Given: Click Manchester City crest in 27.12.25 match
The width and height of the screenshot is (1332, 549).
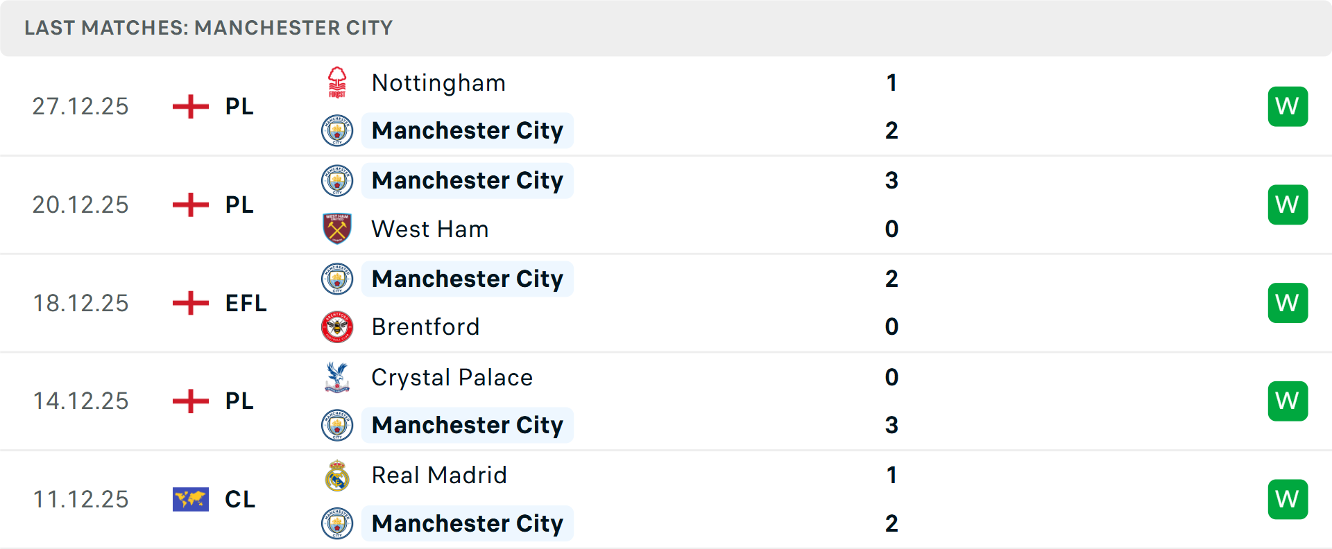Looking at the screenshot, I should 337,130.
